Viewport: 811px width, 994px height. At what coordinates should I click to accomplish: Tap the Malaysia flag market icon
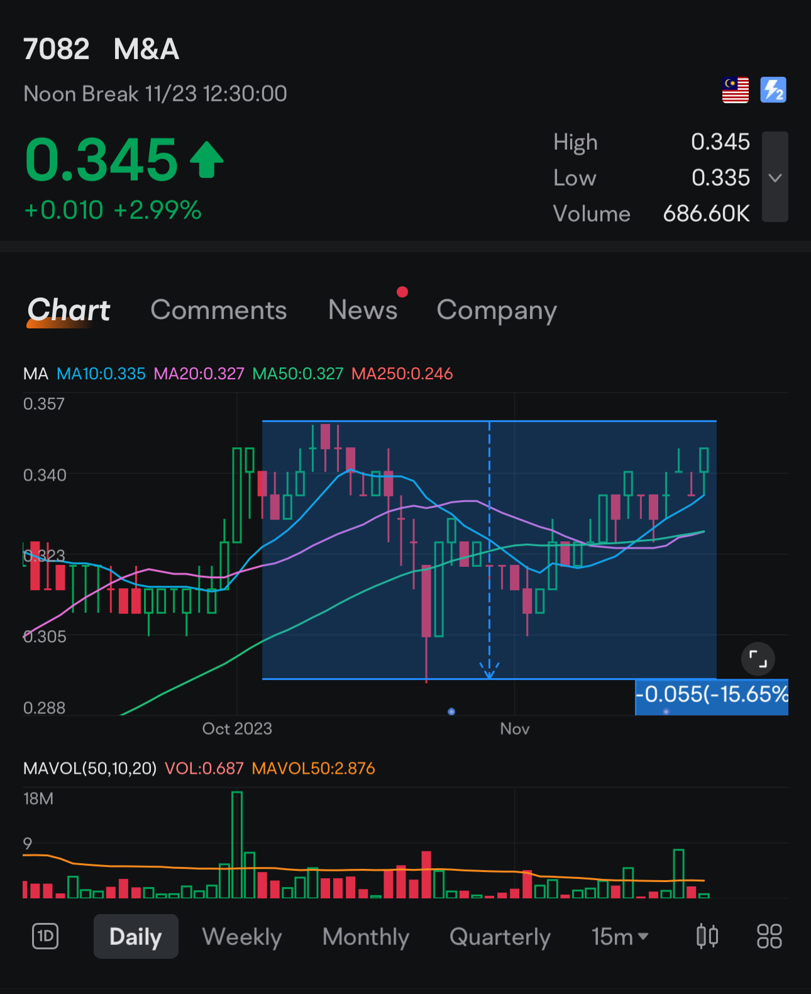[735, 90]
